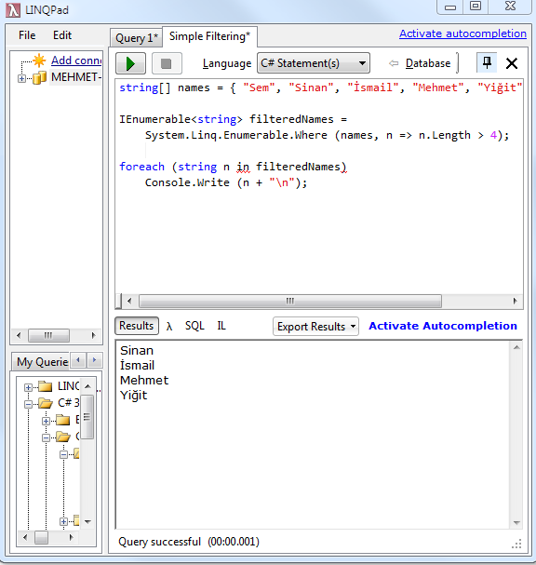536x565 pixels.
Task: Click the Console.Write line in the editor
Action: click(x=226, y=182)
